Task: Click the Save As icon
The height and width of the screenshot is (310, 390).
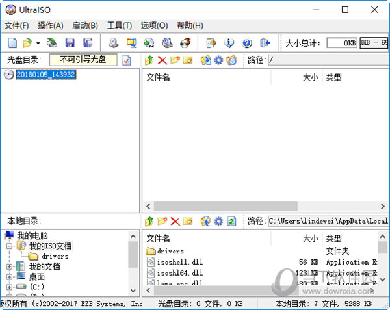Action: tap(88, 43)
